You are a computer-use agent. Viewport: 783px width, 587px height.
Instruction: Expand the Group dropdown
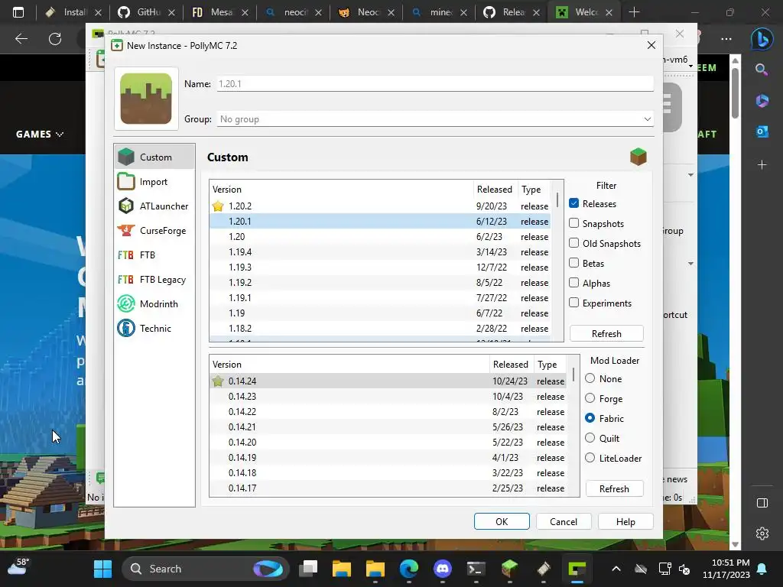click(x=647, y=119)
